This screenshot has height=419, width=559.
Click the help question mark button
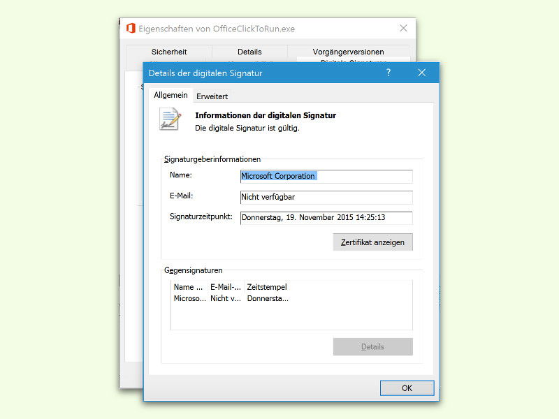389,73
